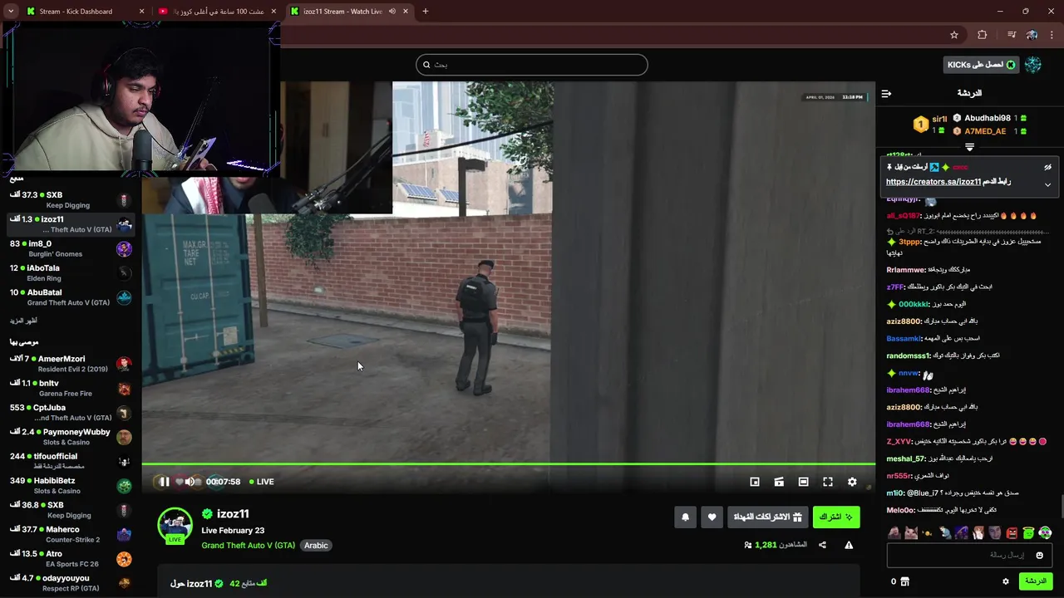Select im8_0 Burglin' Gnomes channel
This screenshot has width=1064, height=598.
(71, 248)
